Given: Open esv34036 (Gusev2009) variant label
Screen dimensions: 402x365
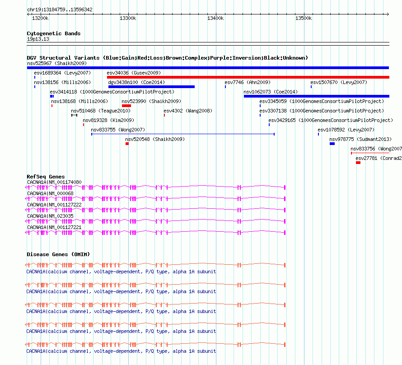Looking at the screenshot, I should pyautogui.click(x=134, y=73).
